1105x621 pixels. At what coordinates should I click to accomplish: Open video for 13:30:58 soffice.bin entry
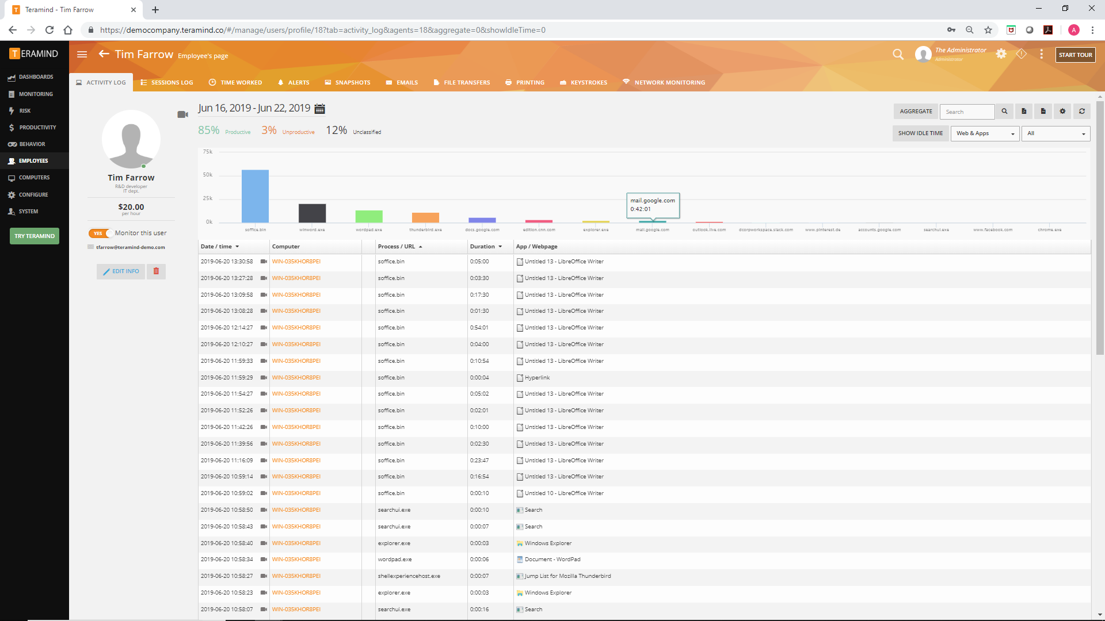(x=264, y=262)
